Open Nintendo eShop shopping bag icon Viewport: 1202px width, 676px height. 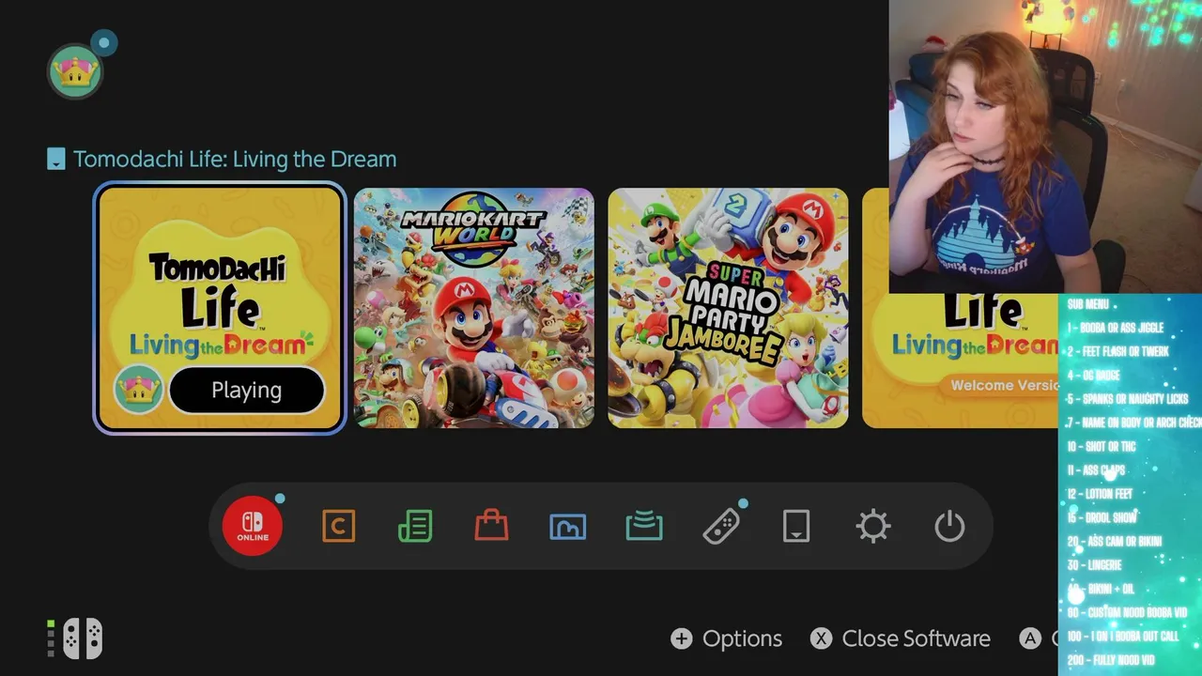(491, 526)
